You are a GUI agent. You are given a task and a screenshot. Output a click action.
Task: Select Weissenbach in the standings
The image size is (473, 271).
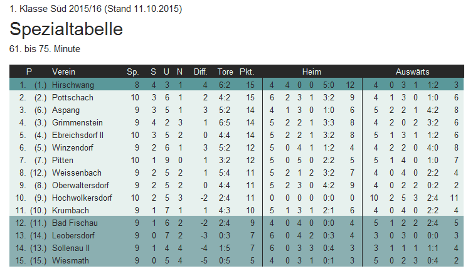click(77, 173)
